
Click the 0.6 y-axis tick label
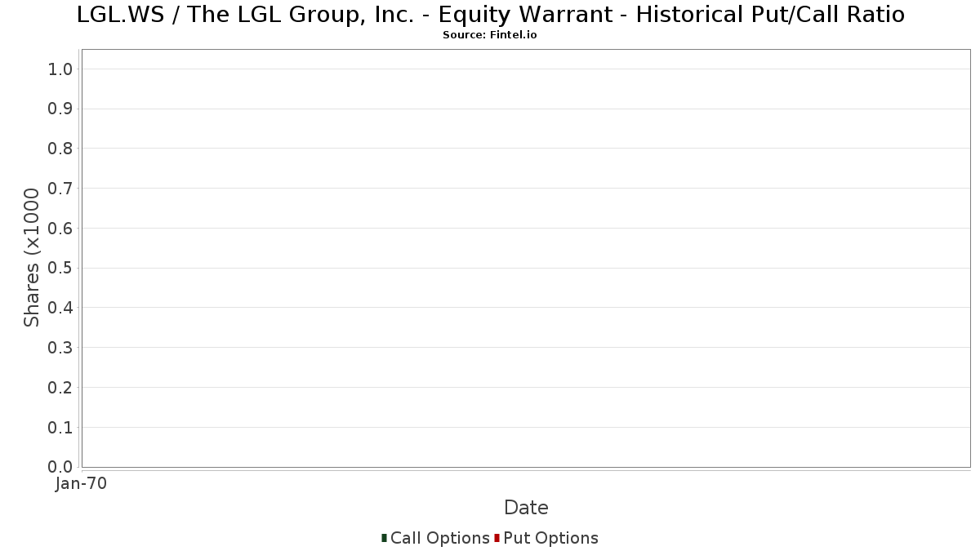pos(61,229)
